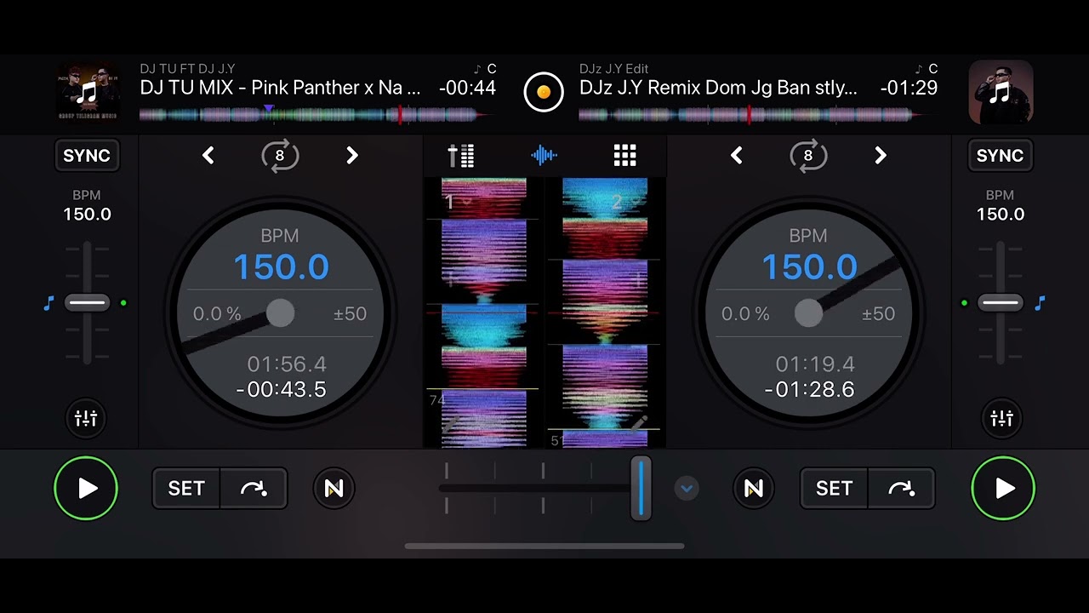
Task: Tap the record button at top center
Action: (544, 92)
